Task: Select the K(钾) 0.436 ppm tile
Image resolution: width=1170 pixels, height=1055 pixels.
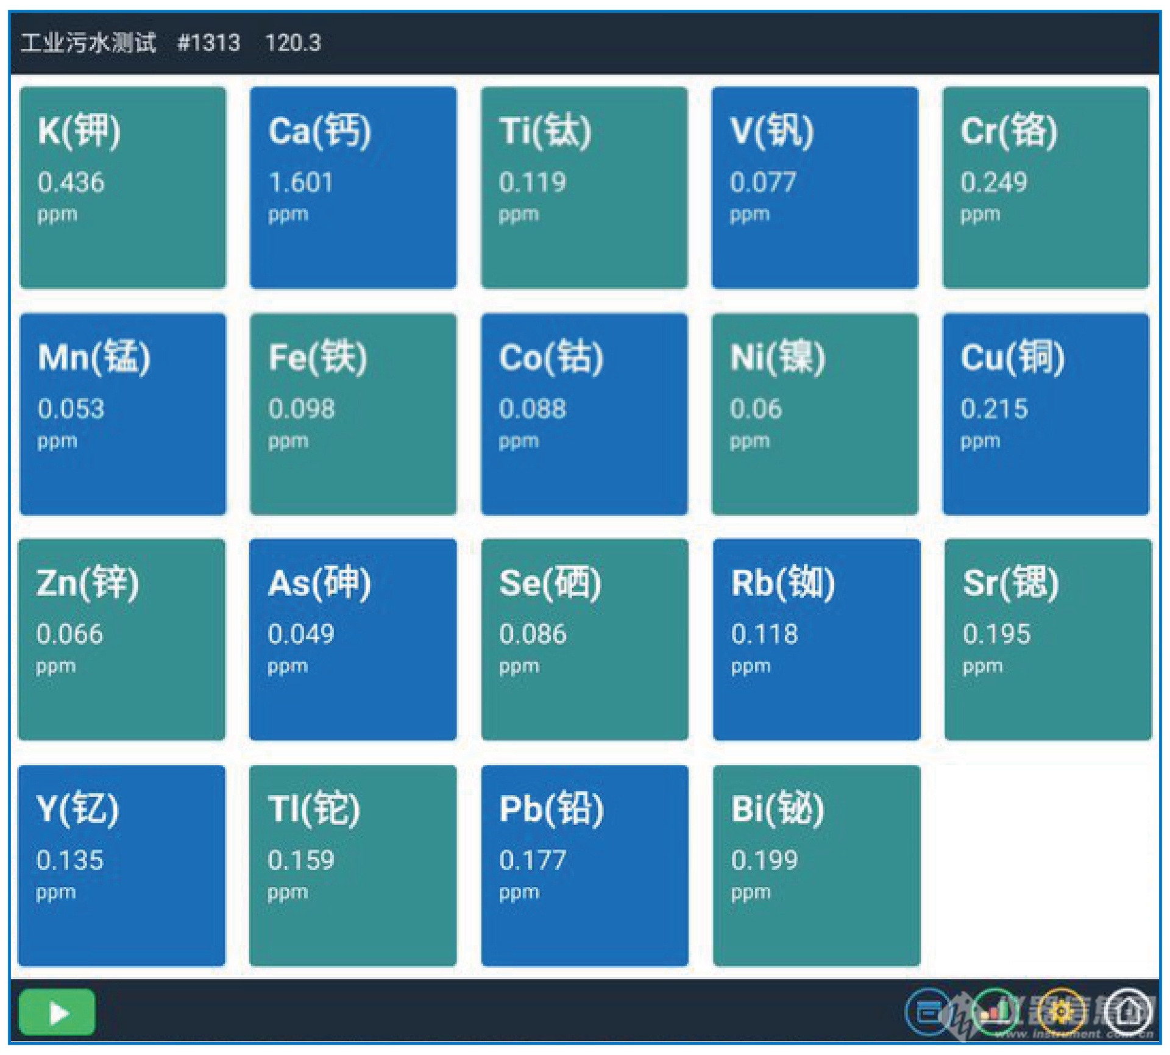Action: pos(122,187)
